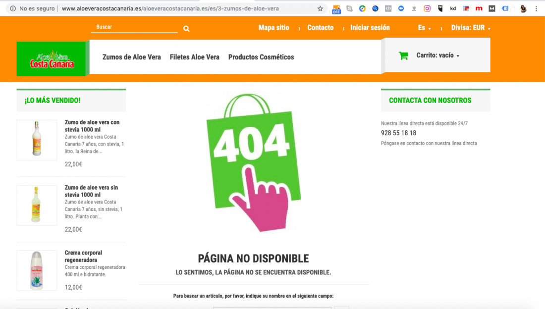Open Productos Cosméticos menu
The image size is (545, 309).
261,57
